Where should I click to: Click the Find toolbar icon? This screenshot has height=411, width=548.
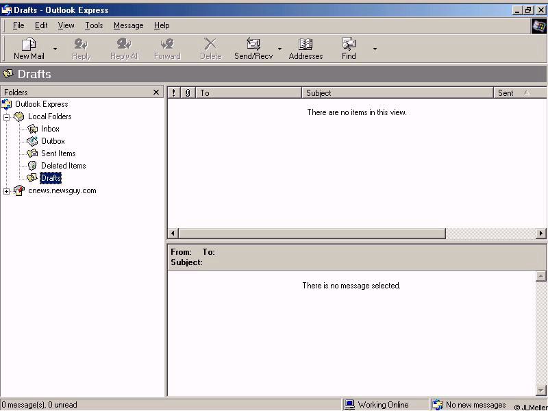tap(349, 45)
